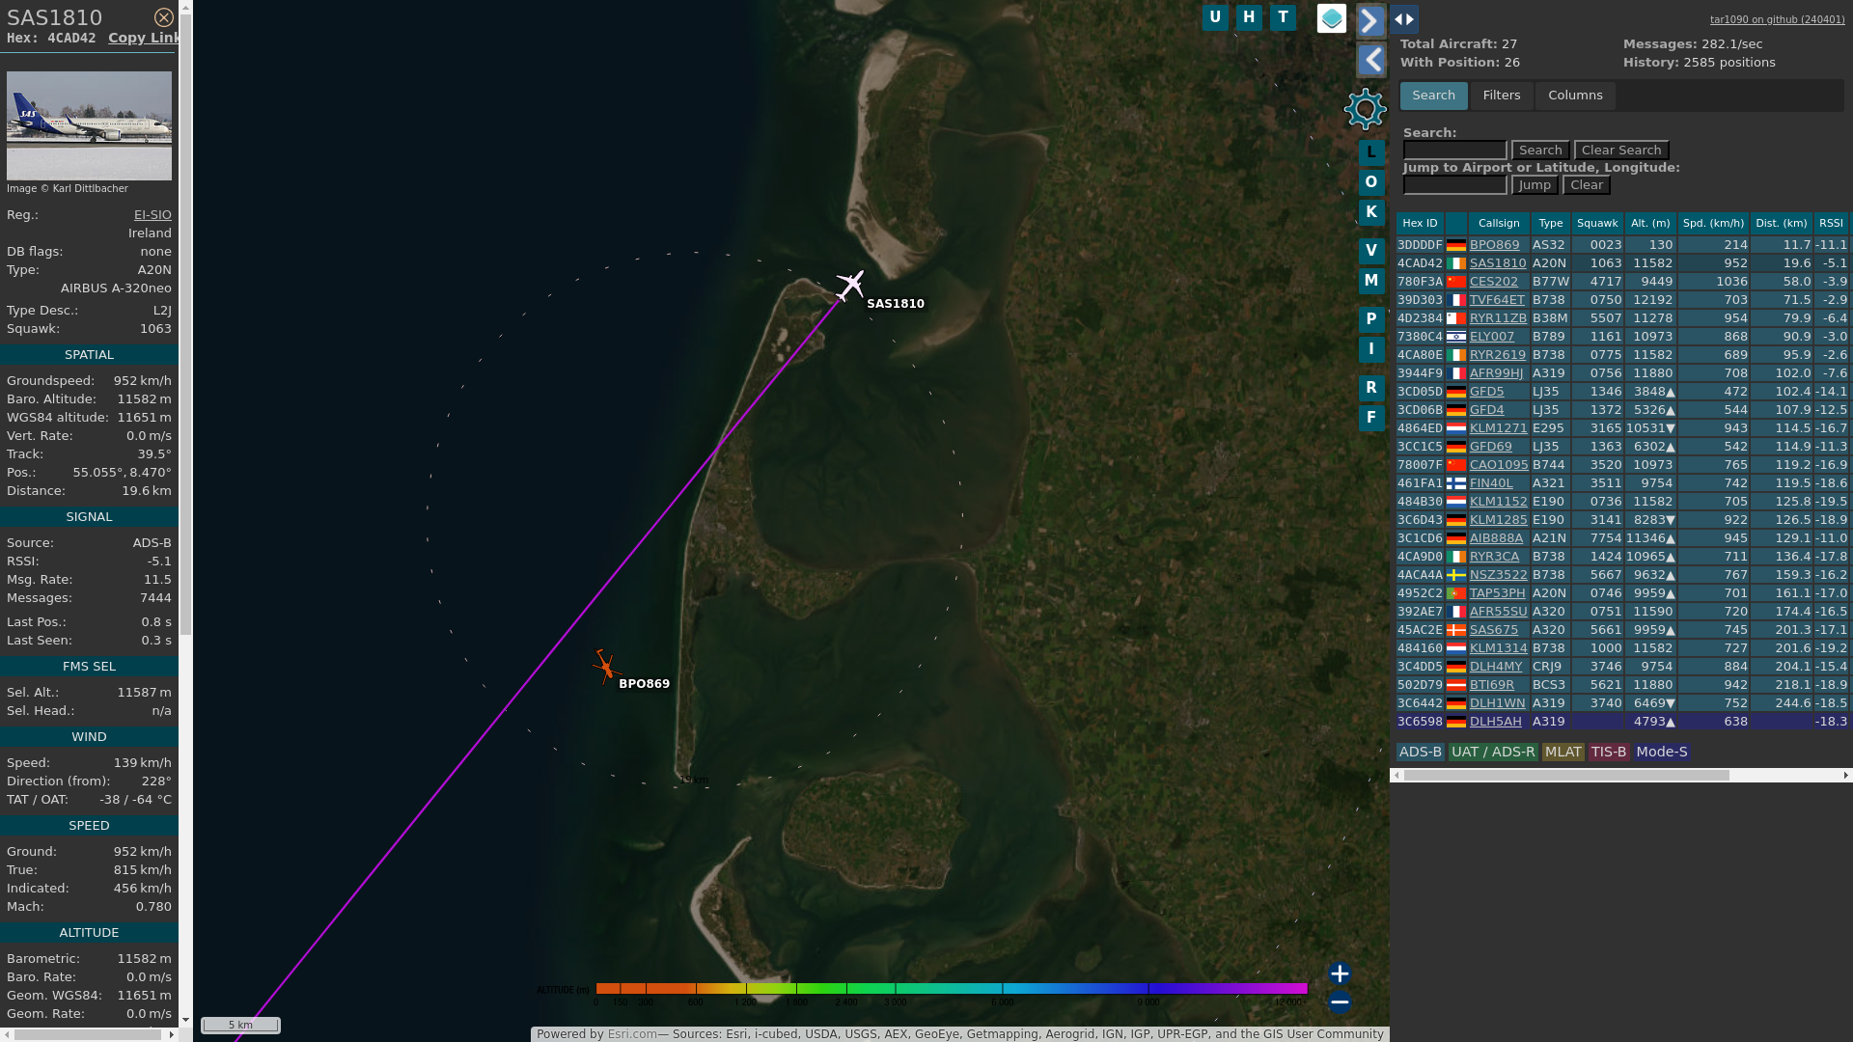Screen dimensions: 1853x1042
Task: Toggle the H map button
Action: click(x=1249, y=17)
